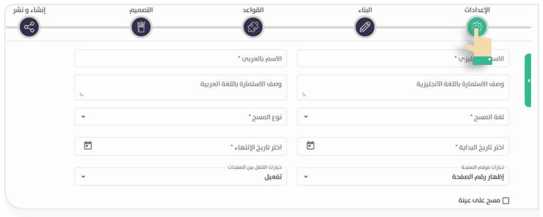This screenshot has height=217, width=543.
Task: Open the build step pencil icon
Action: click(364, 27)
